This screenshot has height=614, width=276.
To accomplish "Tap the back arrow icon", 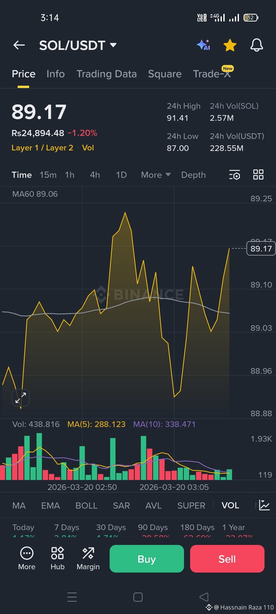I will [x=19, y=45].
